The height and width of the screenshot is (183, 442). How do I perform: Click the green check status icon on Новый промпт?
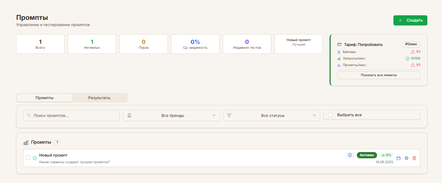pos(35,158)
